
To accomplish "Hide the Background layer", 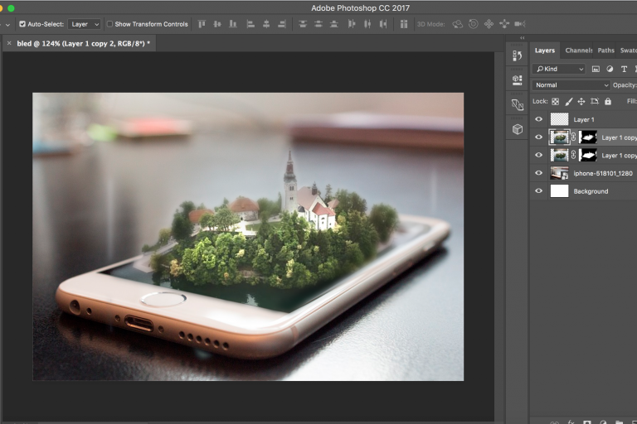I will pos(539,191).
